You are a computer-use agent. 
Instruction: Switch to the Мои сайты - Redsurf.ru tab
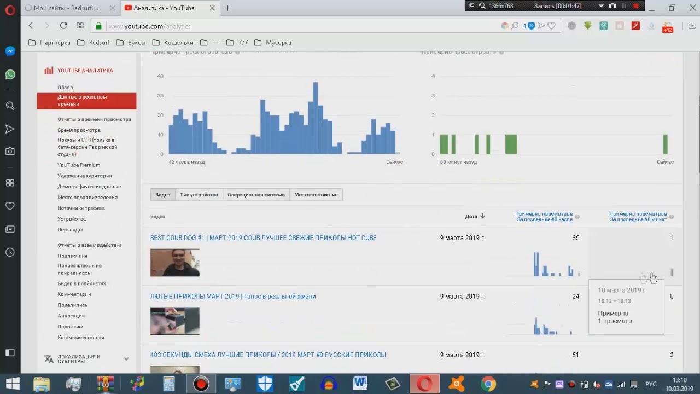point(70,8)
